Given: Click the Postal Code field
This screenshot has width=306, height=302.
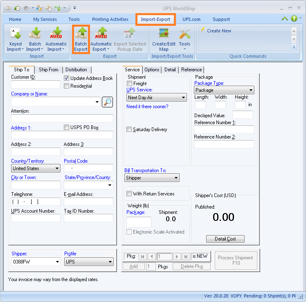Looking at the screenshot, I should (x=89, y=168).
